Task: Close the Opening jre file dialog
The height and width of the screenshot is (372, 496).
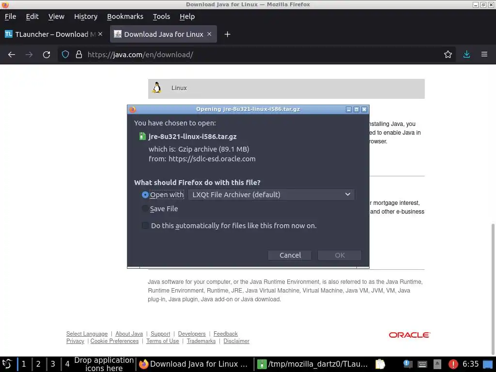Action: (364, 109)
